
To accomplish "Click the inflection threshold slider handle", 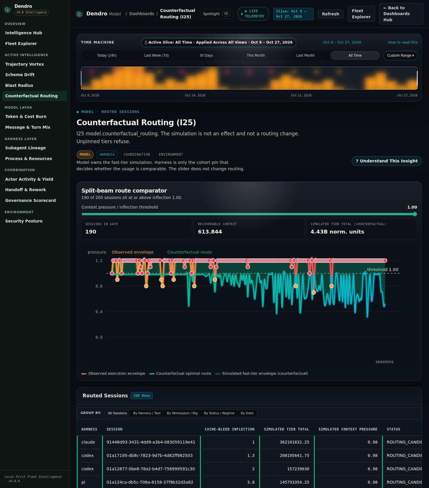I will click(x=415, y=214).
